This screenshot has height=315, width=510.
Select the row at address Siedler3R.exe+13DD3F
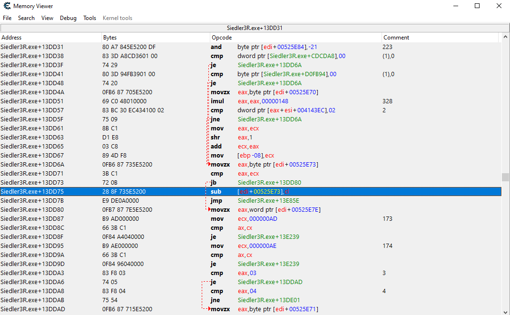tap(250, 65)
